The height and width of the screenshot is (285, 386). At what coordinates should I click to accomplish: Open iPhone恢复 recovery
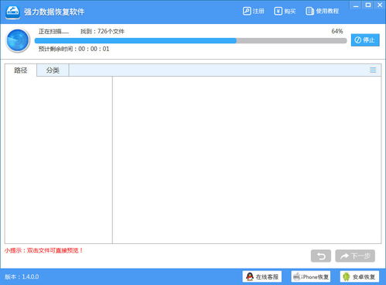(x=311, y=276)
